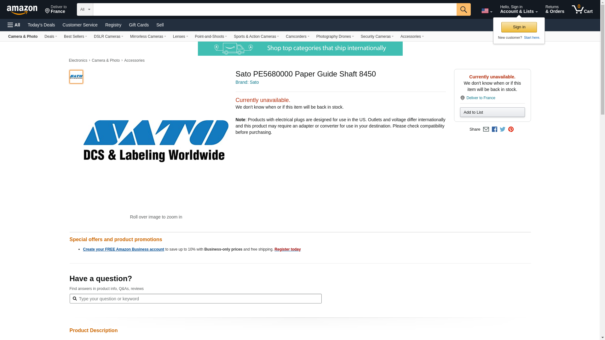The width and height of the screenshot is (605, 340).
Task: Open Today's Deals tab
Action: click(41, 25)
